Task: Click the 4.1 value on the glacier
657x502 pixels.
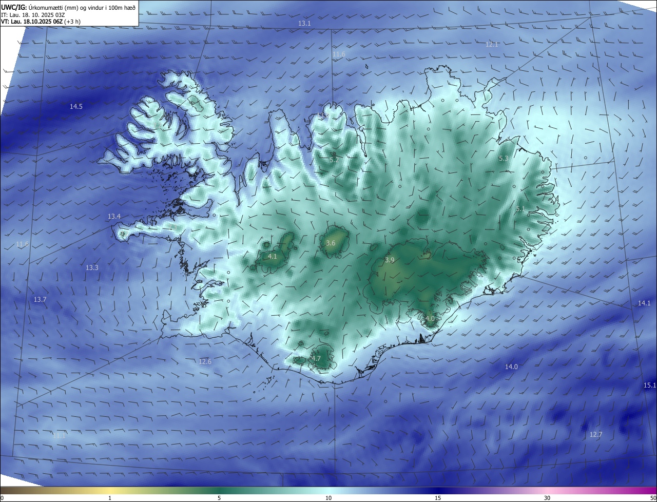Action: point(273,257)
